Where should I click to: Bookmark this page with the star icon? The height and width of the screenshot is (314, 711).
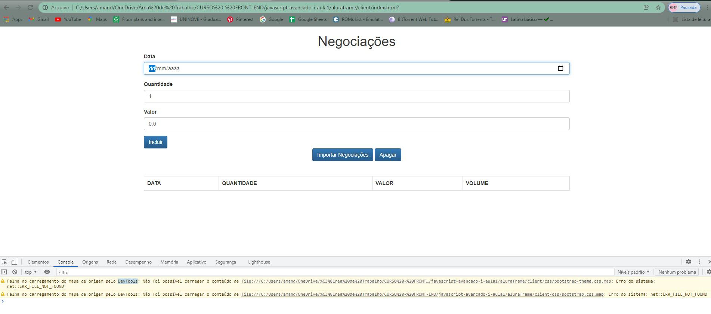(x=658, y=7)
